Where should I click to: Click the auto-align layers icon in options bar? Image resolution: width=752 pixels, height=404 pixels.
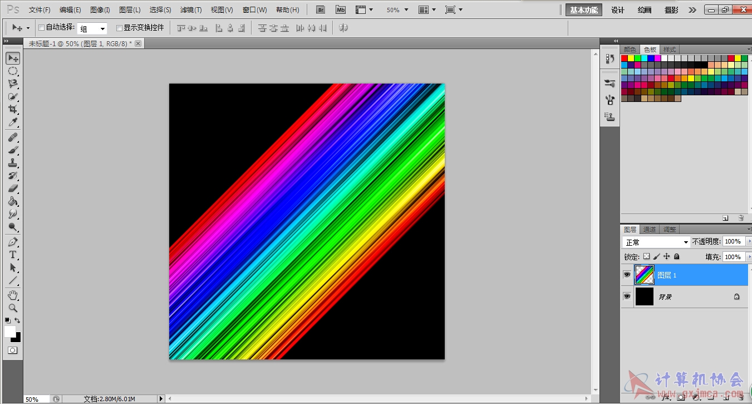point(343,28)
